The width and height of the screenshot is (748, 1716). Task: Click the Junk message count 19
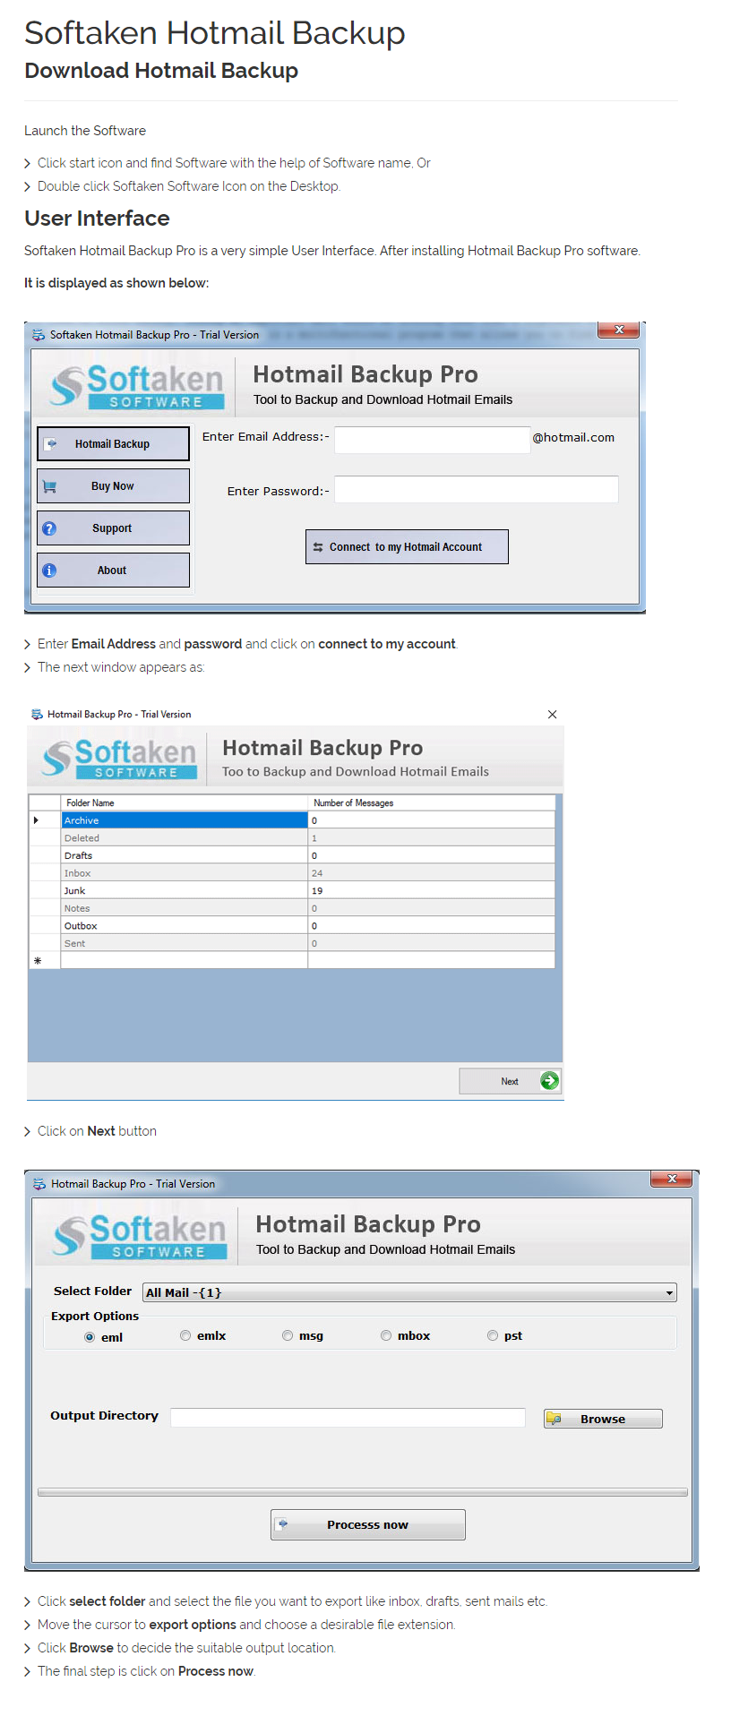(432, 890)
